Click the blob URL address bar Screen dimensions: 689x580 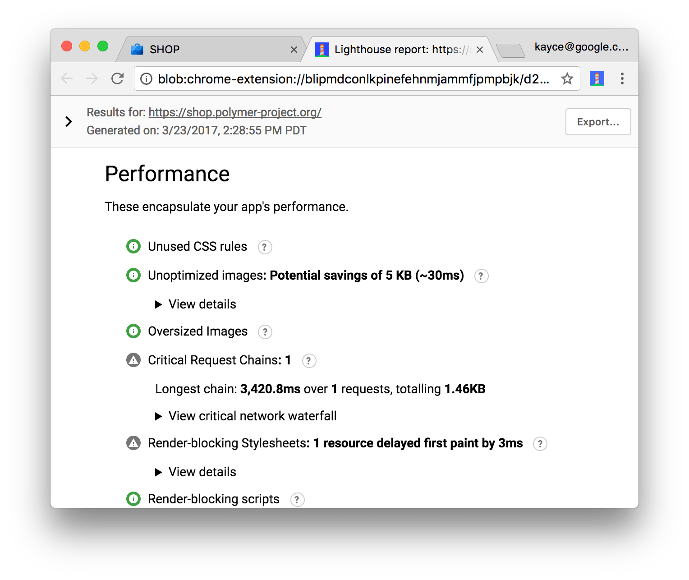[352, 79]
